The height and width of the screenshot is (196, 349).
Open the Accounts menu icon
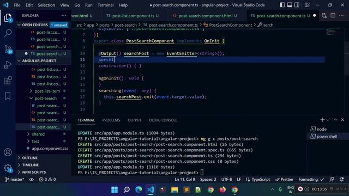8,152
